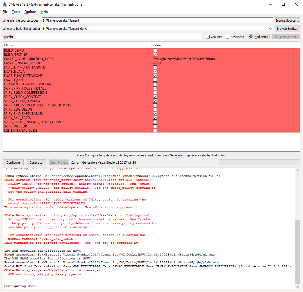Screen dimensions: 303x292
Task: Click 'Current Generator: Visual Studio 15 2017 Win64' label
Action: [x=103, y=163]
